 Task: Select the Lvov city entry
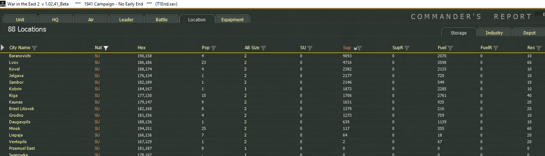click(x=13, y=62)
